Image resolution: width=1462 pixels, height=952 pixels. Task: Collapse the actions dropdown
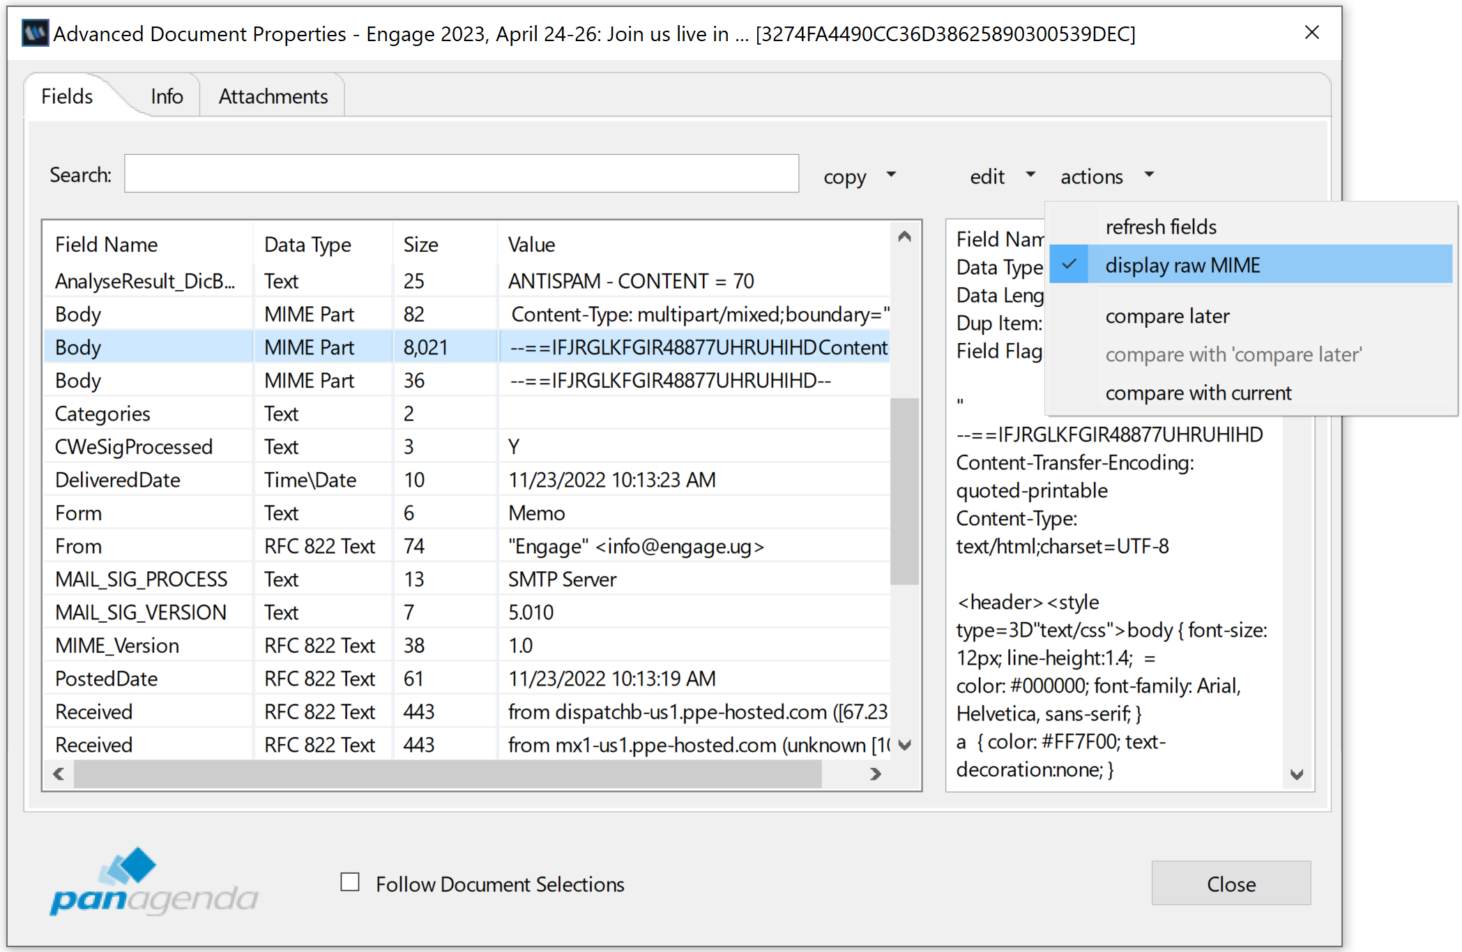click(x=1106, y=176)
